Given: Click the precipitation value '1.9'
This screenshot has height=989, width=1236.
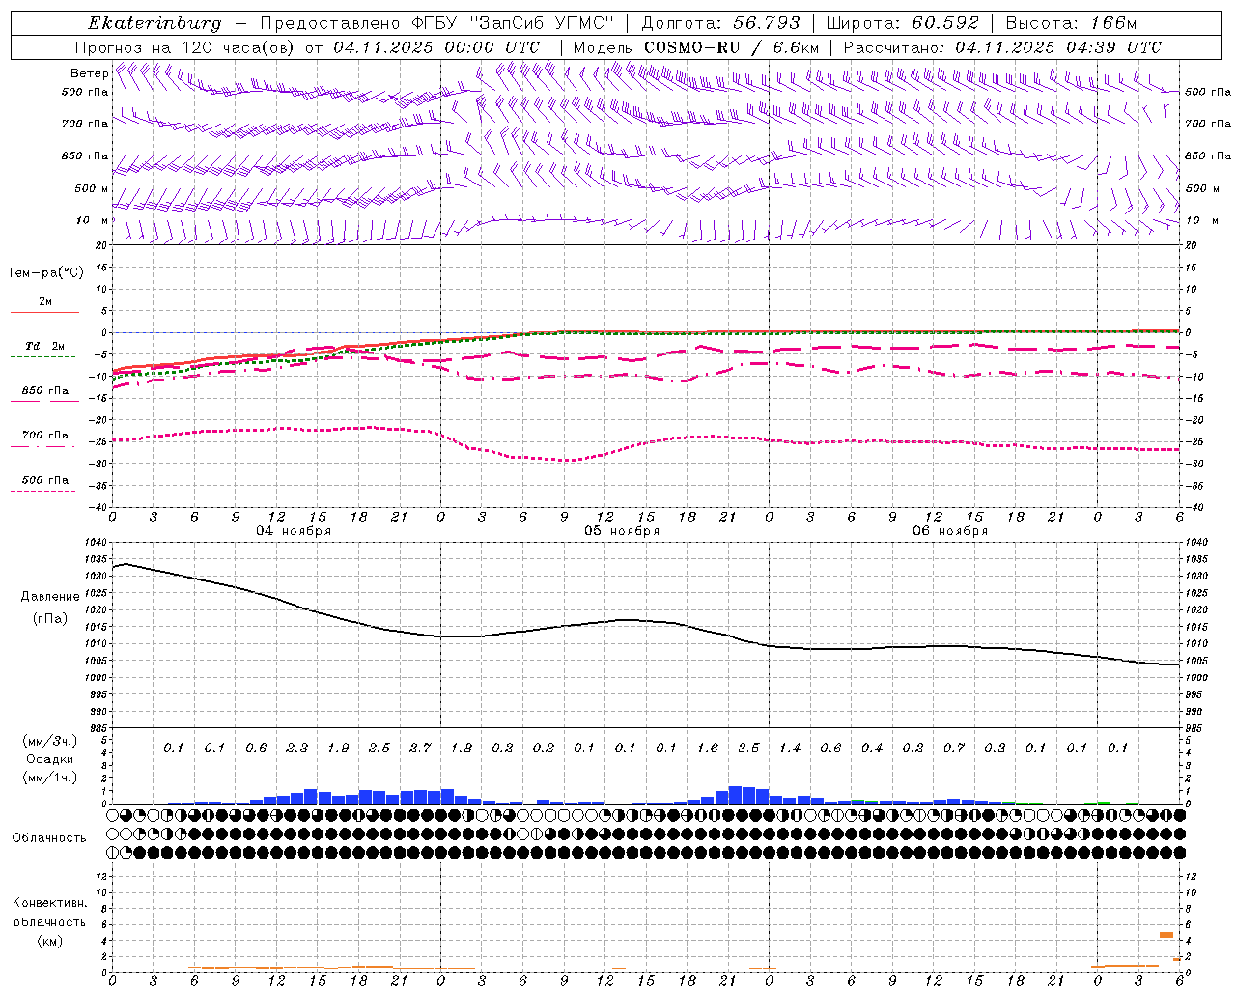Looking at the screenshot, I should tap(338, 748).
